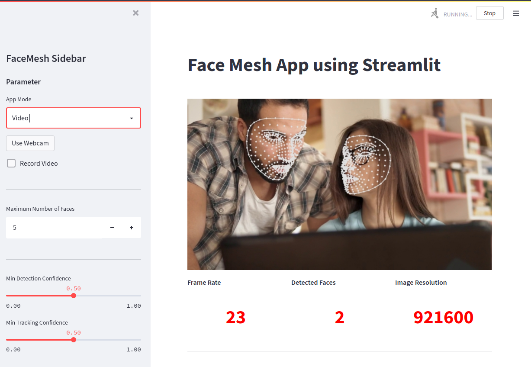
Task: Click the Use Webcam button
Action: point(30,143)
